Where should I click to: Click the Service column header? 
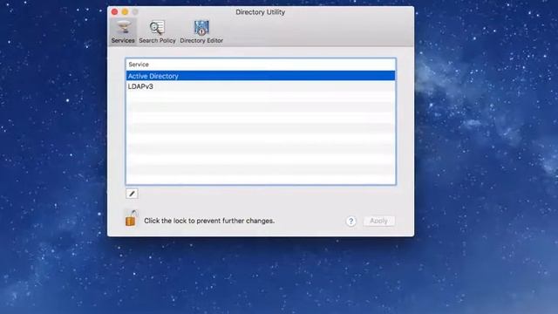[261, 65]
